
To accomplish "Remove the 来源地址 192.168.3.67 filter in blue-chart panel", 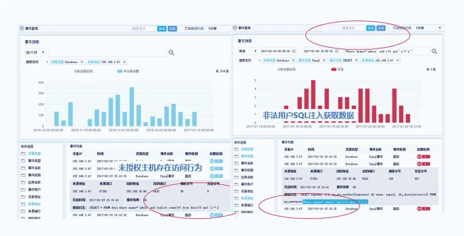I will coord(125,62).
